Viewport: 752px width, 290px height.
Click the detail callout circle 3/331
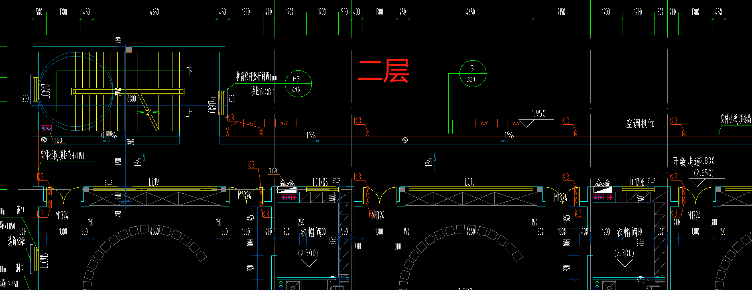473,74
